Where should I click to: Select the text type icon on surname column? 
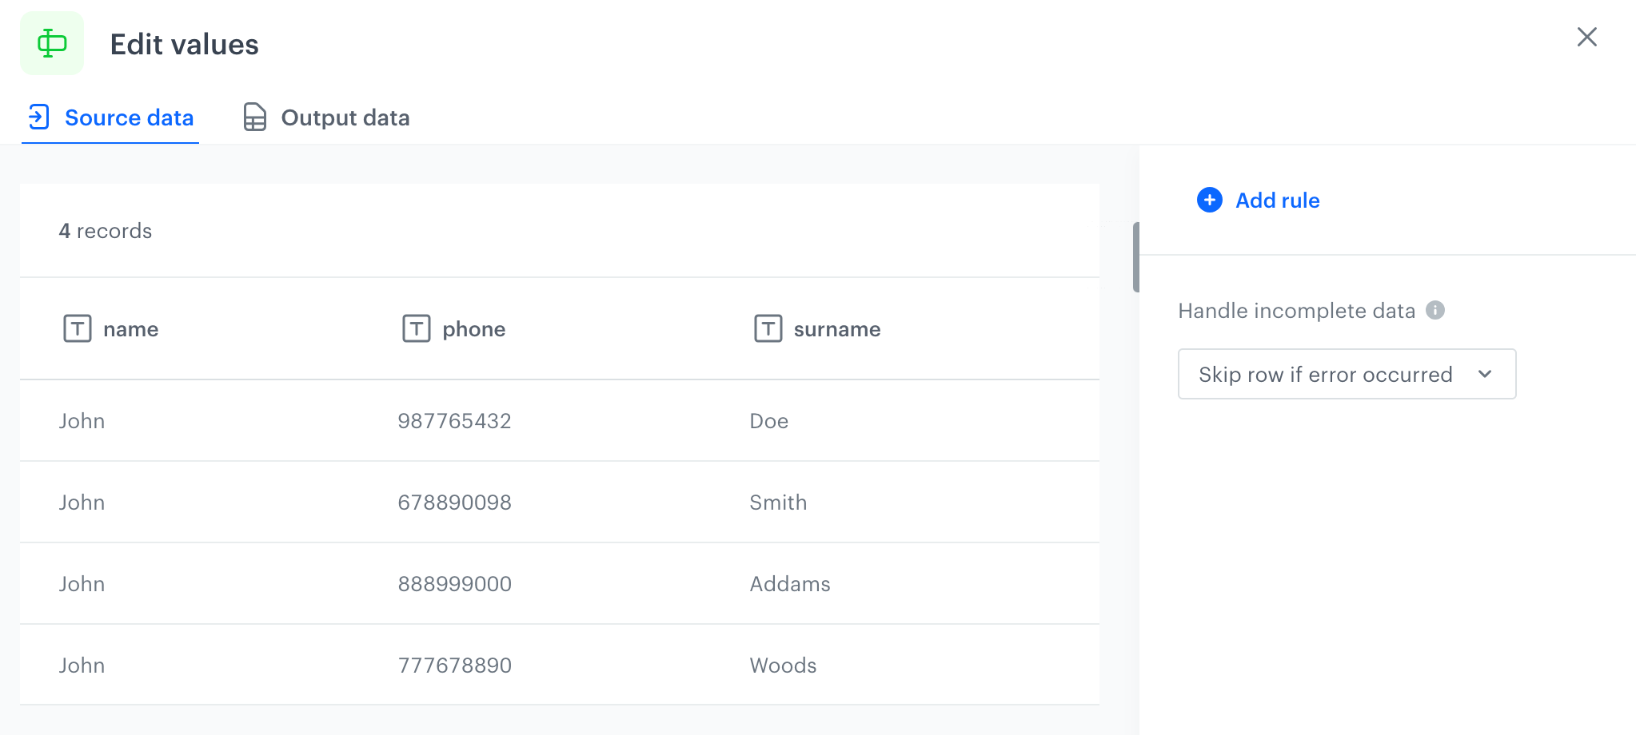[x=768, y=328]
